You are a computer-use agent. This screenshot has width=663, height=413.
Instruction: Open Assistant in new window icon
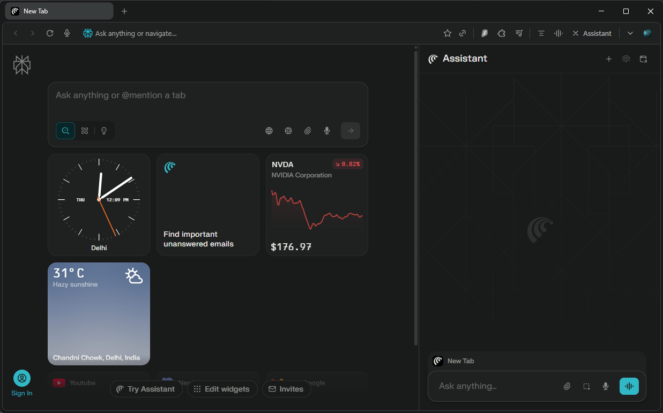pyautogui.click(x=644, y=59)
